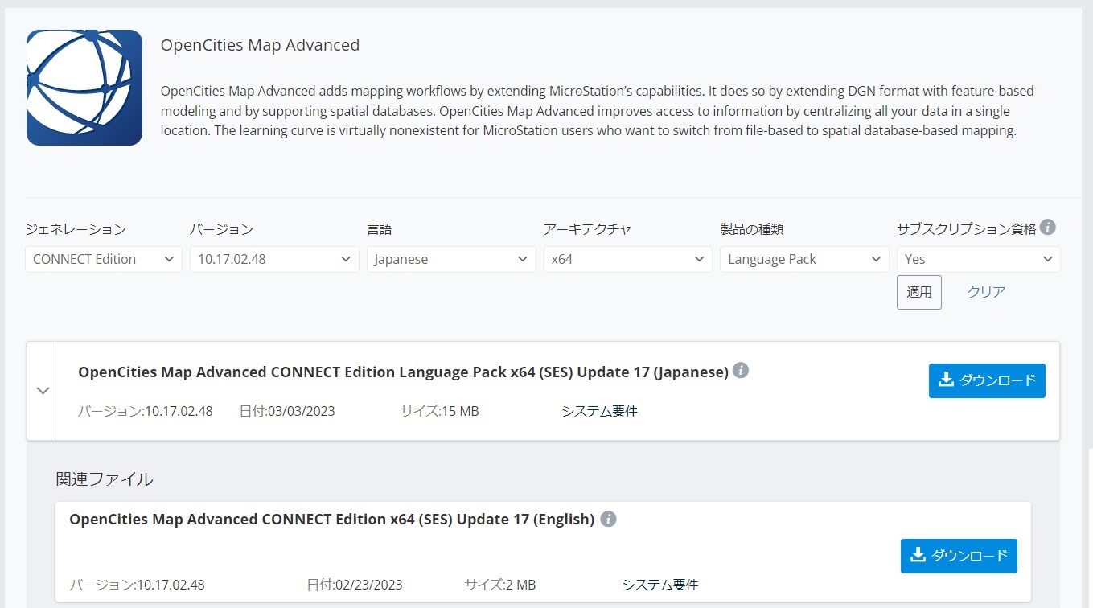Open the サブスクリプション資格 Yes dropdown
This screenshot has height=608, width=1093.
click(x=979, y=259)
